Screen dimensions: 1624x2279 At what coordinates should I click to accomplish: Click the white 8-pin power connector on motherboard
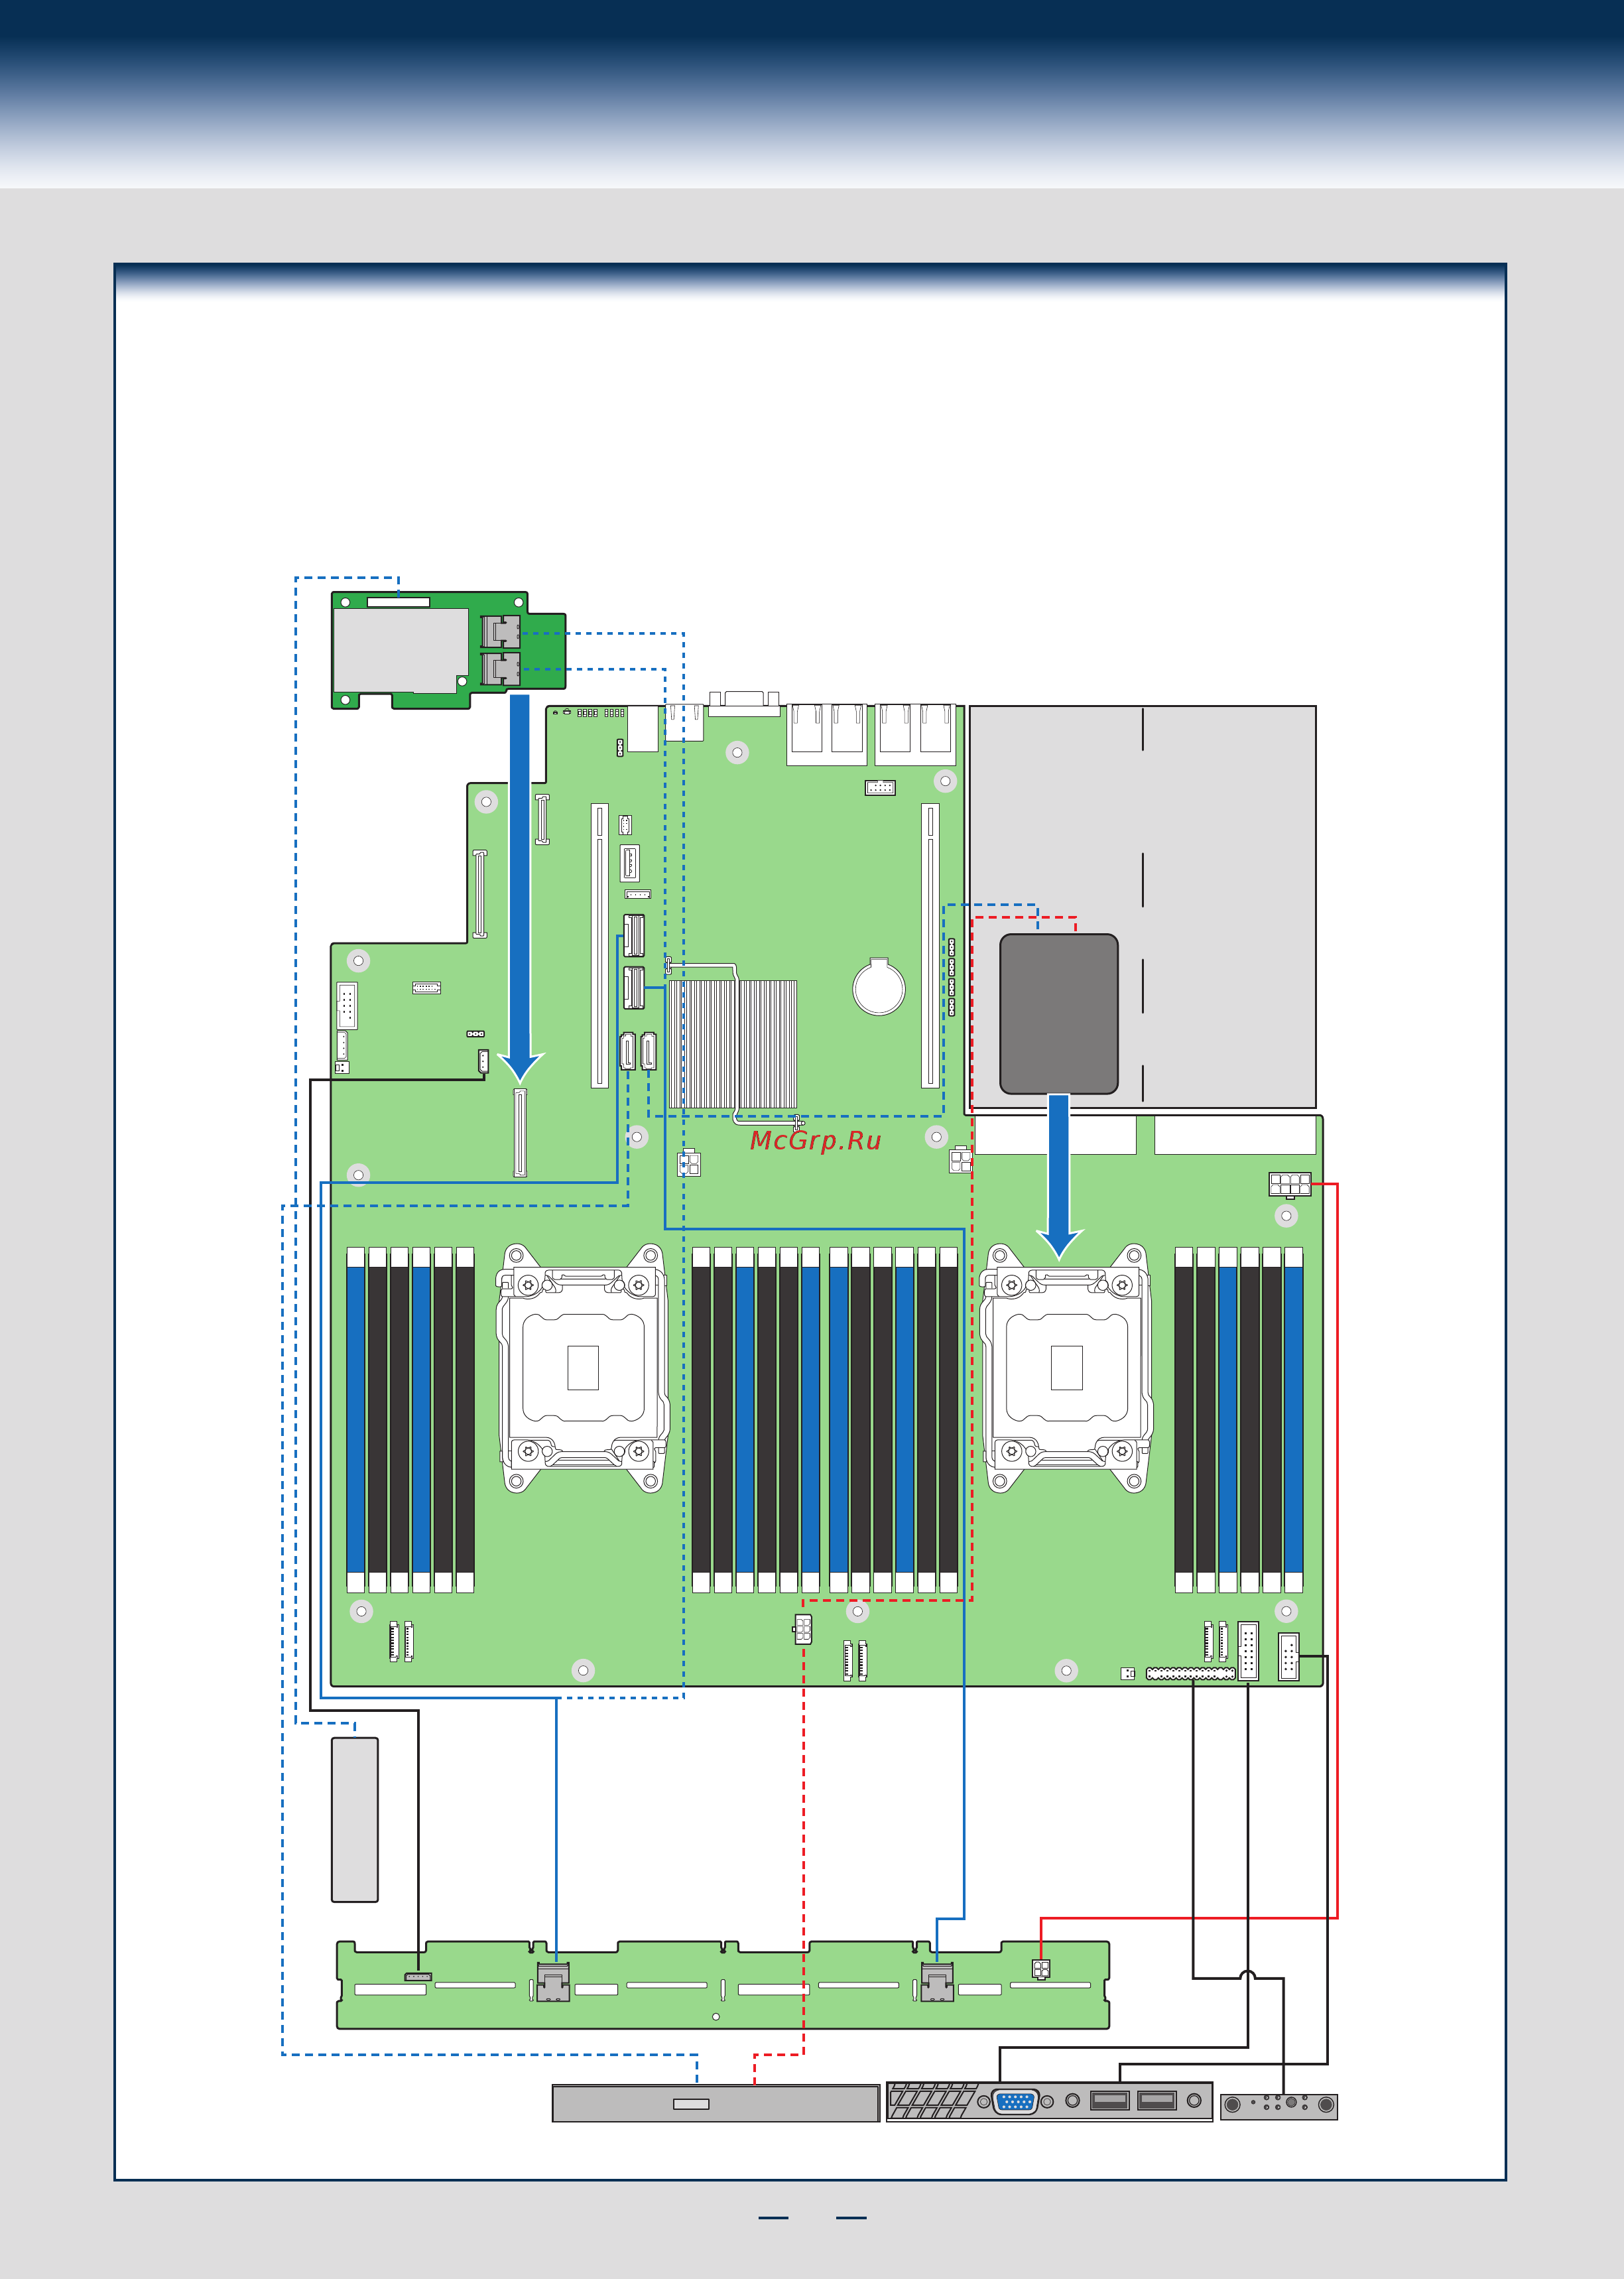tap(1290, 1184)
